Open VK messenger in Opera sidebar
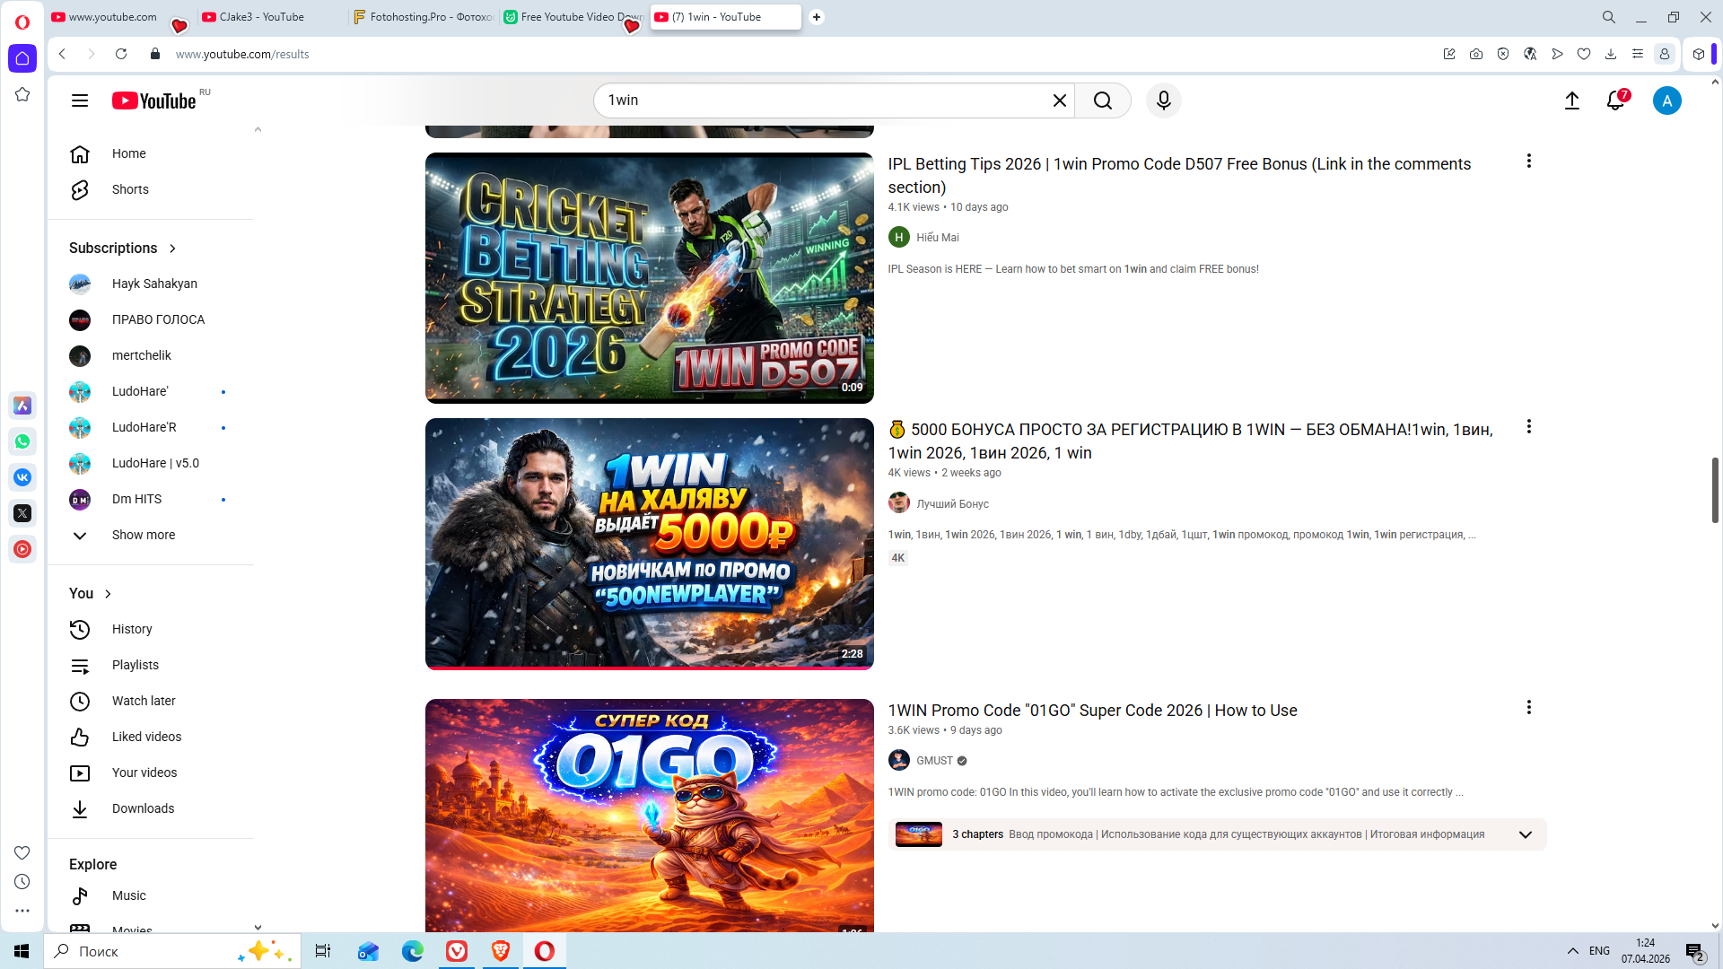Screen dimensions: 1723x969 [x=22, y=477]
